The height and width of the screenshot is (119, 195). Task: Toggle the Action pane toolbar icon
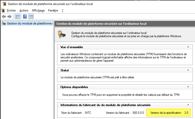pos(31,17)
